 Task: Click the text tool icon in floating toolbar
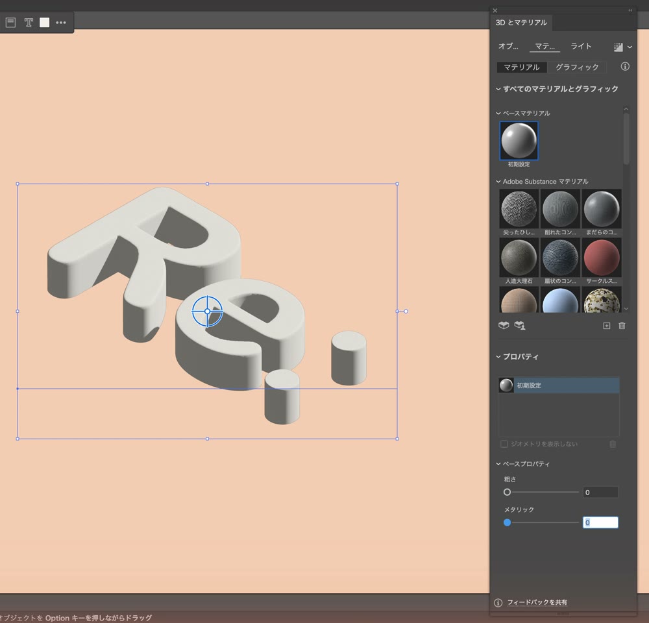point(29,23)
